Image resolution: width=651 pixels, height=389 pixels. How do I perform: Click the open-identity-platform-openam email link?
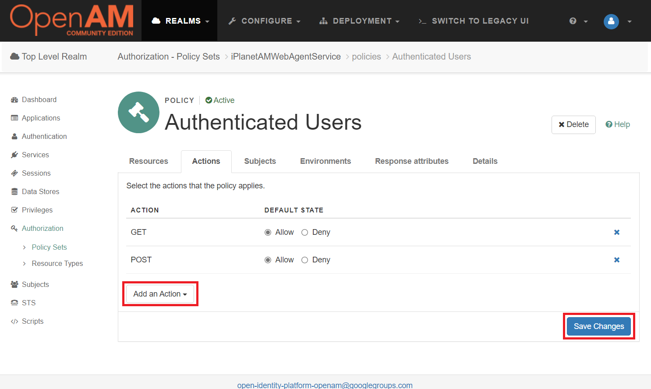(x=325, y=385)
